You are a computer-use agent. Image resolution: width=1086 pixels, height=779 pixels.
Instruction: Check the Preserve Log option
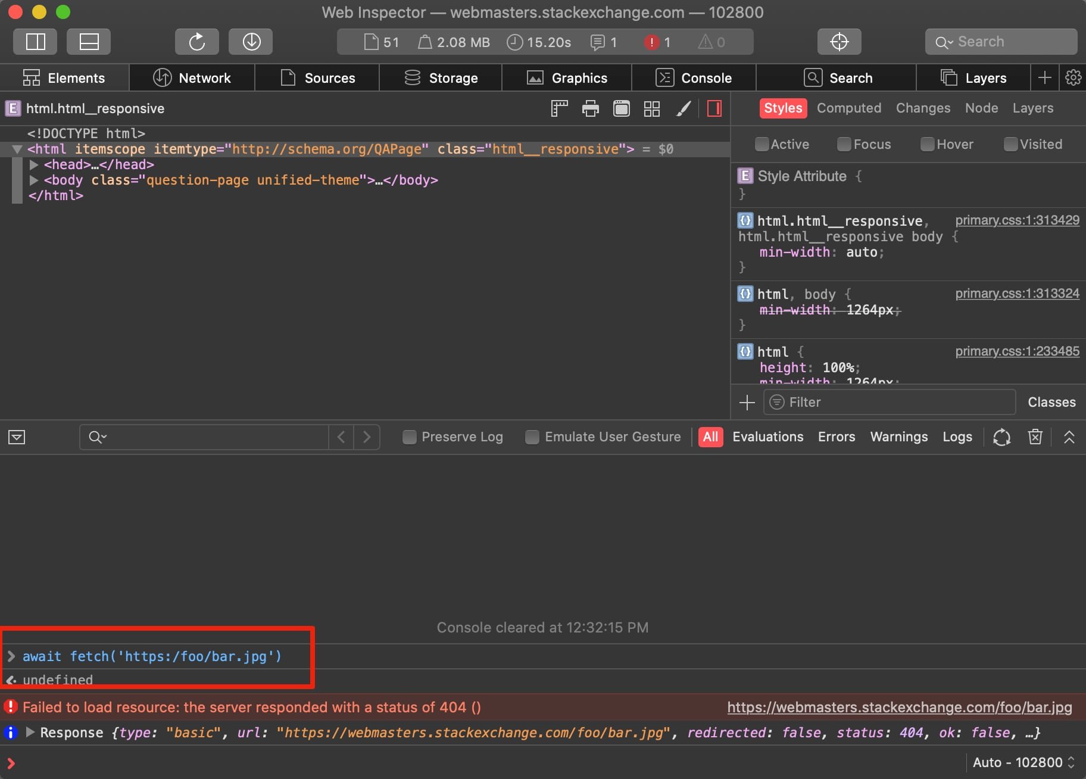pyautogui.click(x=409, y=437)
